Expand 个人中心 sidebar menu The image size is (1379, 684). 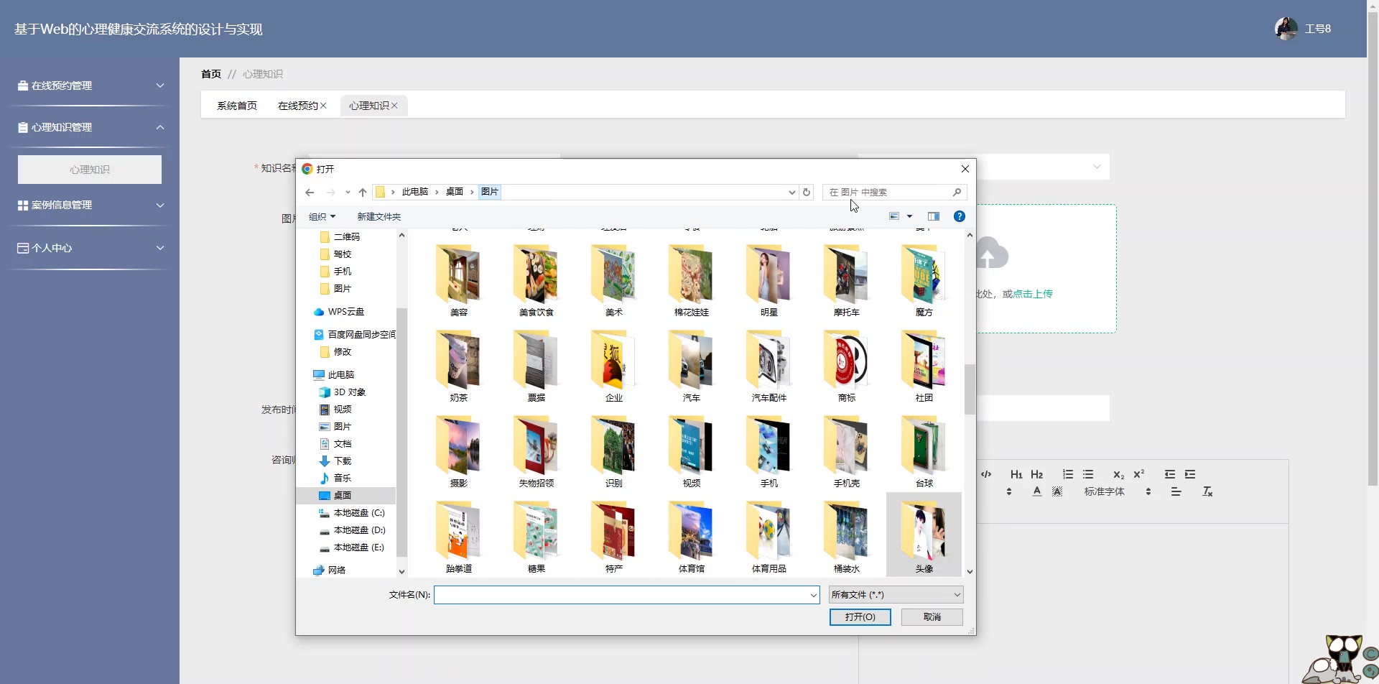click(90, 248)
